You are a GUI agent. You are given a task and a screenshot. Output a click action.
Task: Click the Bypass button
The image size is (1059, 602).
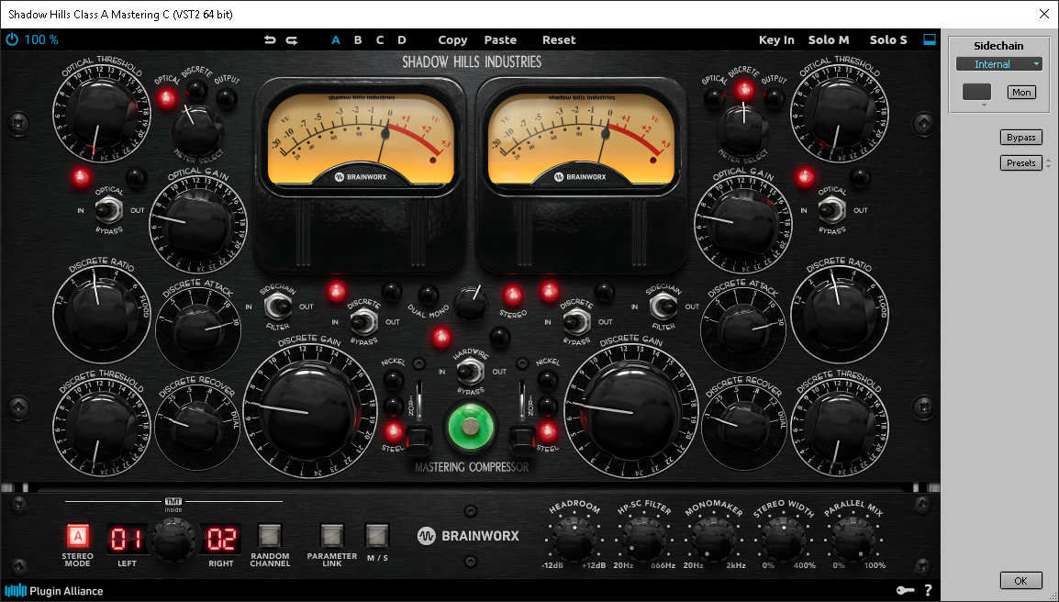[1020, 137]
